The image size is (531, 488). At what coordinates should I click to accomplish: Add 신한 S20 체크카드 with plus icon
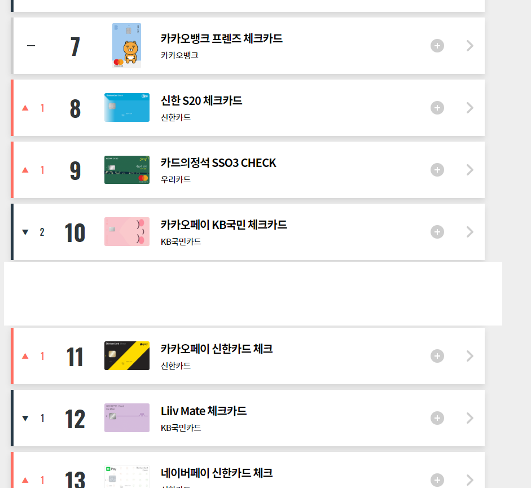click(437, 108)
